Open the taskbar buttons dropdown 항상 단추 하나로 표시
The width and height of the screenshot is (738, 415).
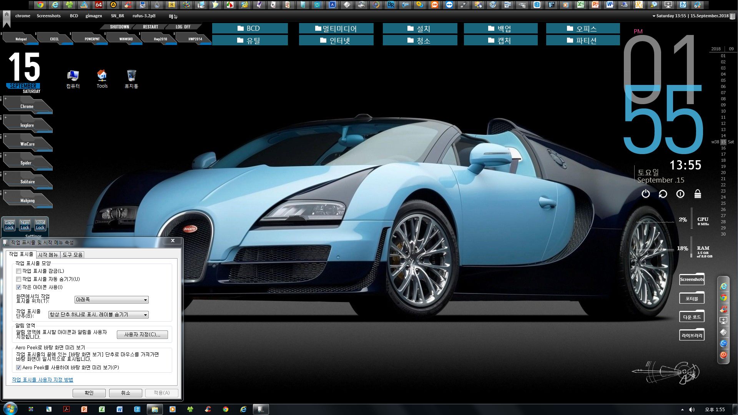[x=98, y=315]
